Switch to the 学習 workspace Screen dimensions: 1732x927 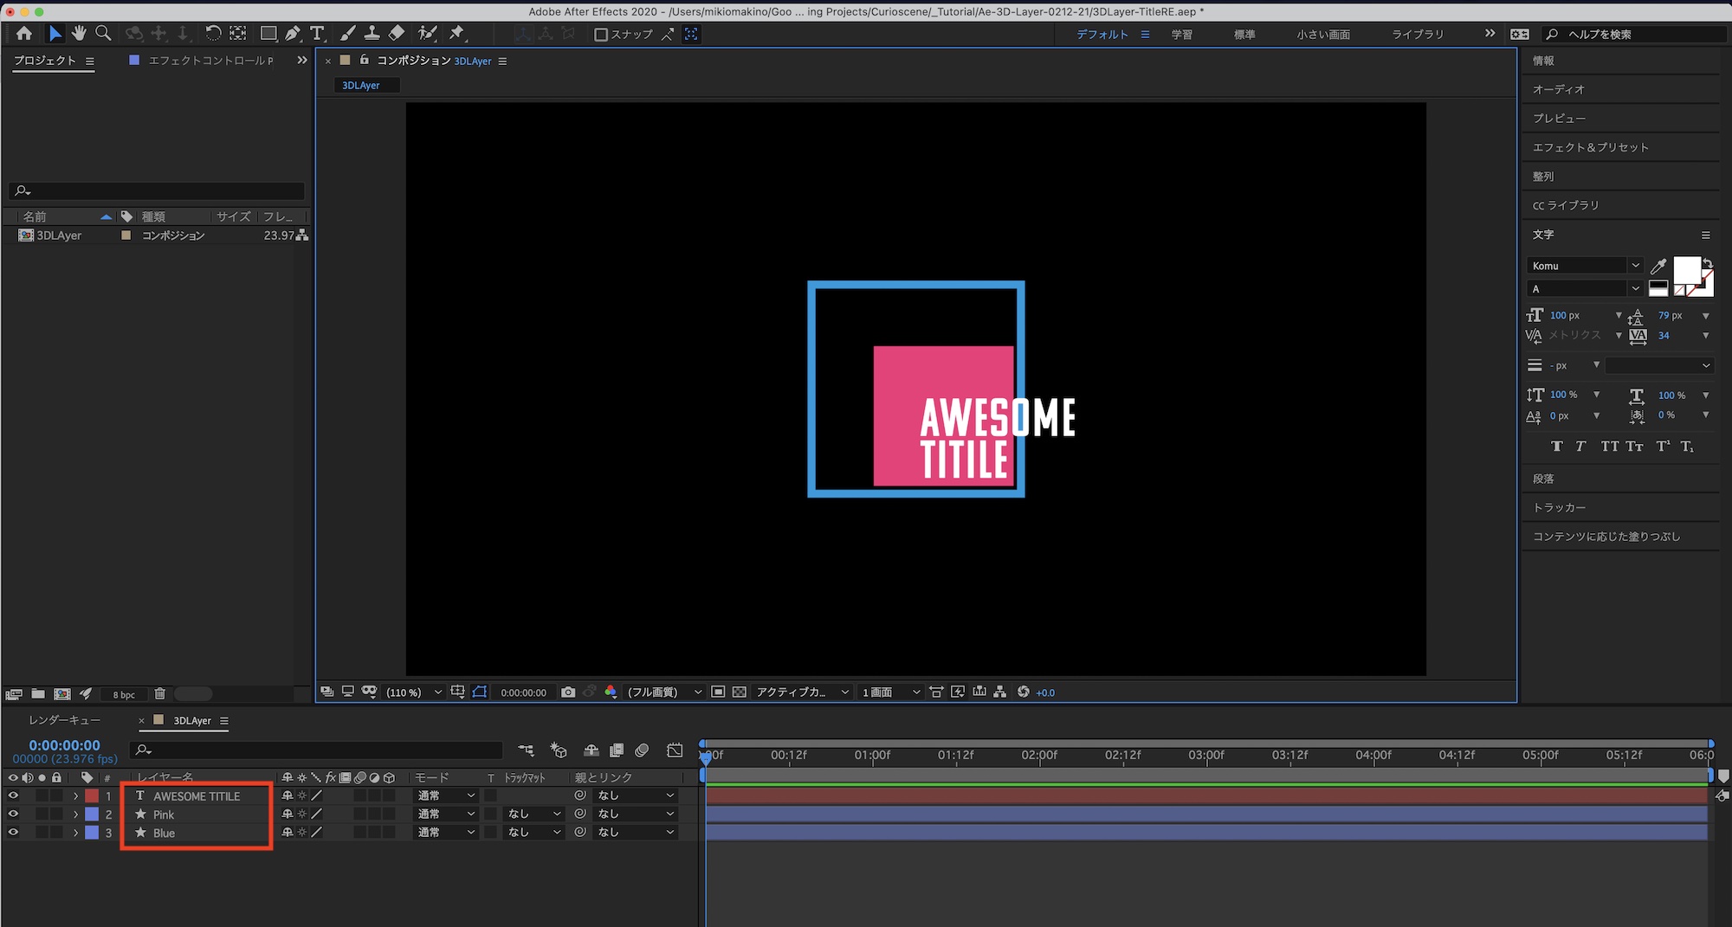(x=1181, y=35)
